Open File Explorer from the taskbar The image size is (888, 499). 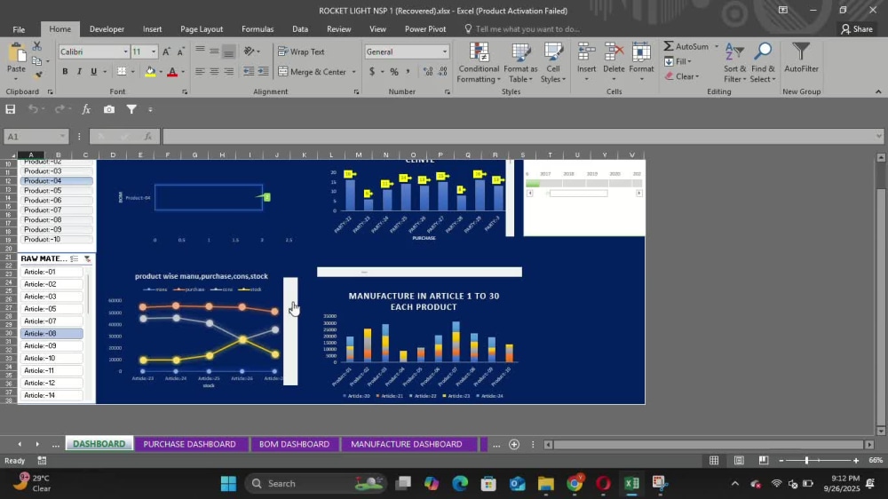point(546,484)
